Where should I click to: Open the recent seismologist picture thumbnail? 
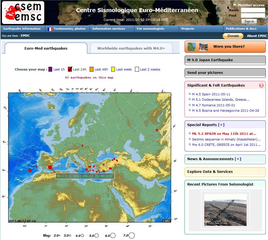(225, 210)
